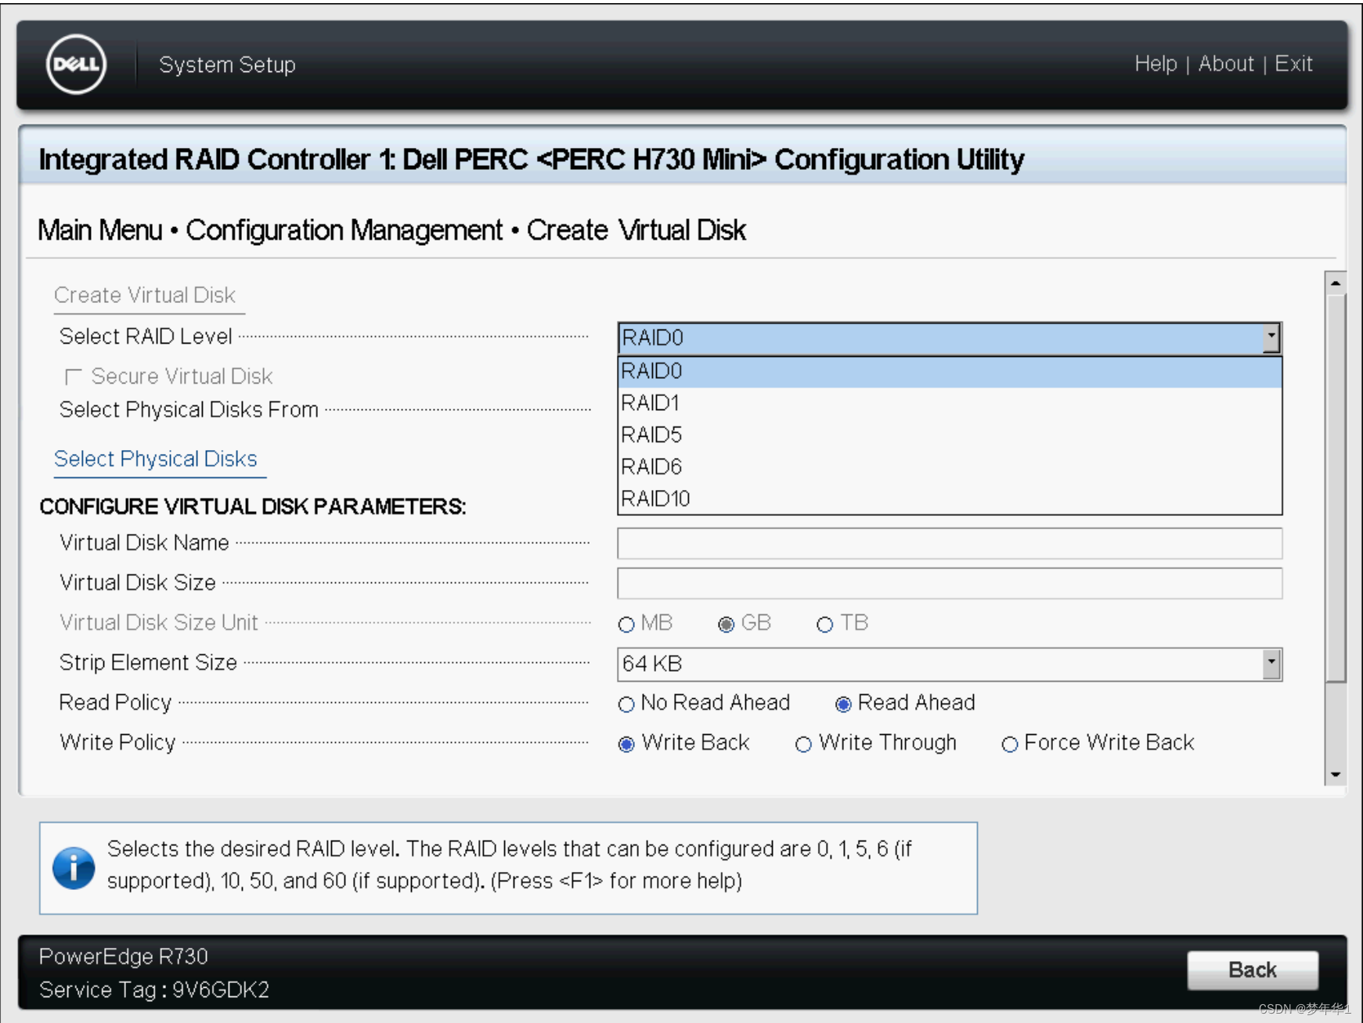Screen dimensions: 1363x1023
Task: Click the PowerEdge R730 footer text
Action: (124, 956)
